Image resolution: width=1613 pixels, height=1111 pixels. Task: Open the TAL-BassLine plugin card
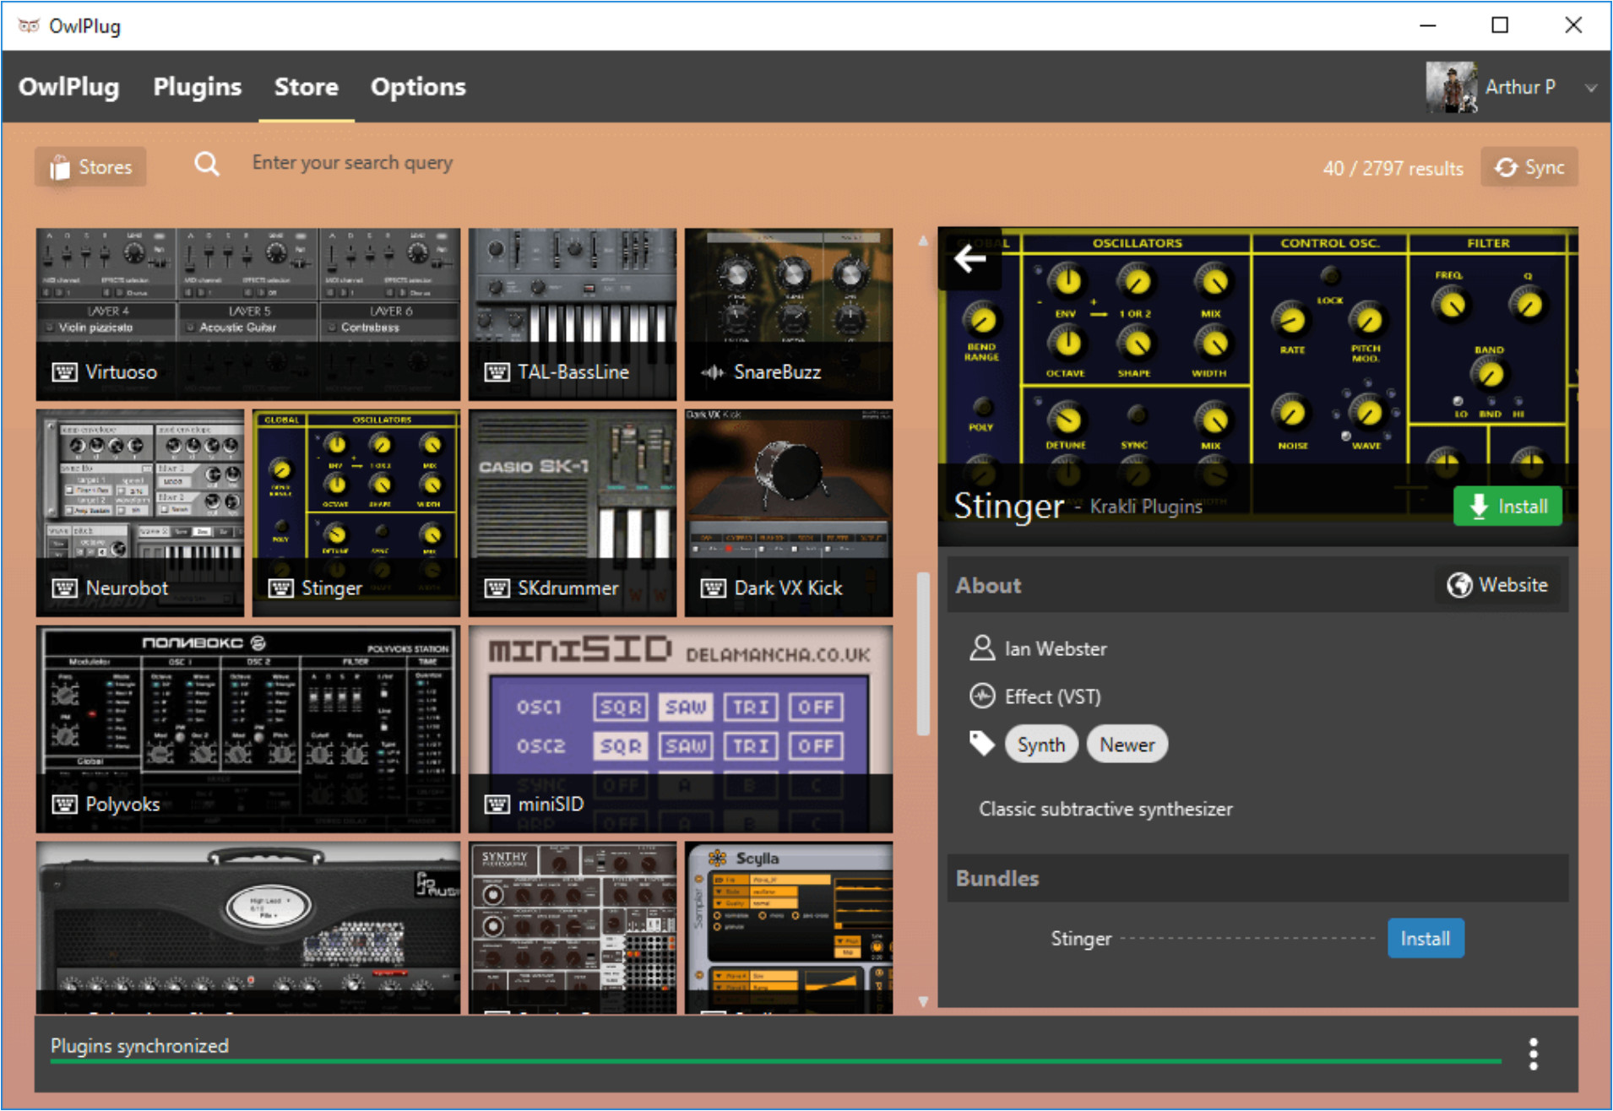(x=573, y=314)
